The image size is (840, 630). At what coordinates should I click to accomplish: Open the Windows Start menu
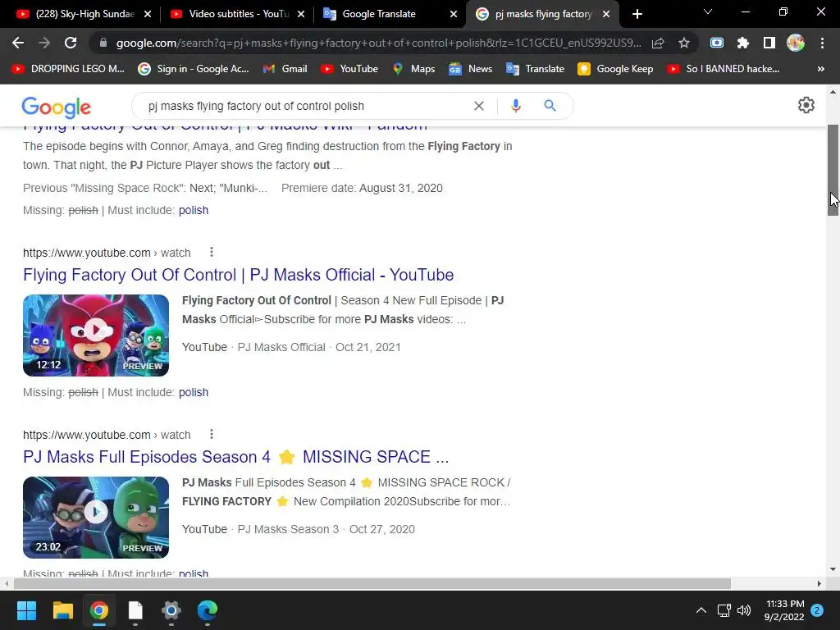26,610
